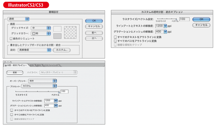
Task: Open the カスタム... flattener settings button
Action: tap(62, 50)
